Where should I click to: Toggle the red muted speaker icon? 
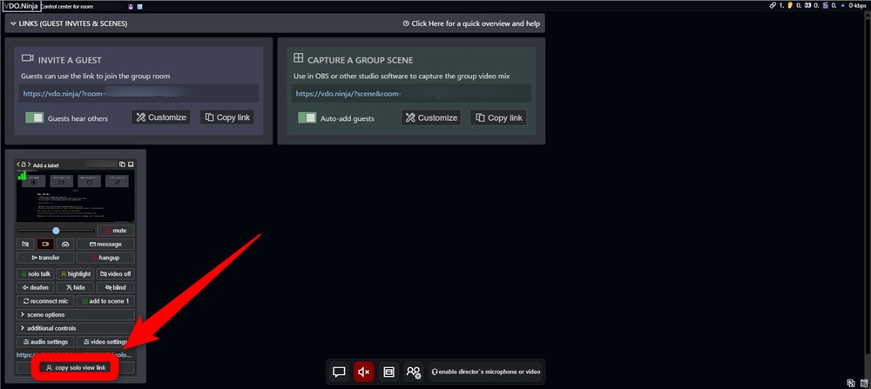pos(364,372)
